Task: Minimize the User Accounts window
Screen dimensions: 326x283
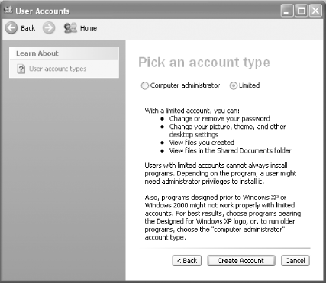Action: click(x=287, y=11)
